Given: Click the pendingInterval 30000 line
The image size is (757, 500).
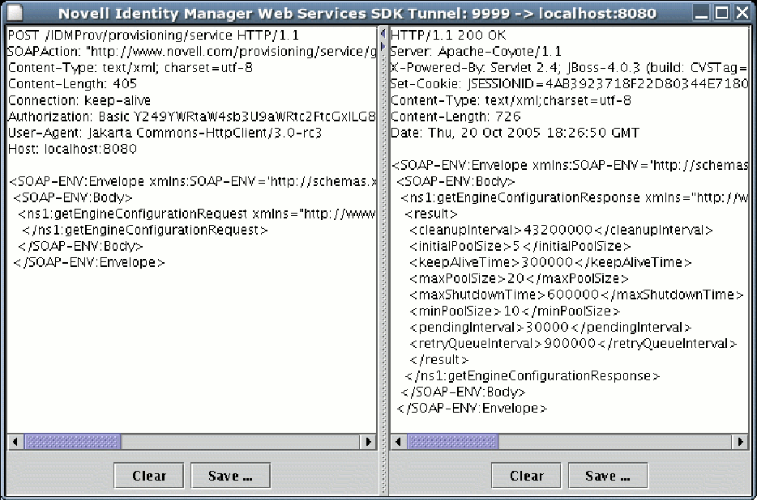Looking at the screenshot, I should (x=550, y=328).
